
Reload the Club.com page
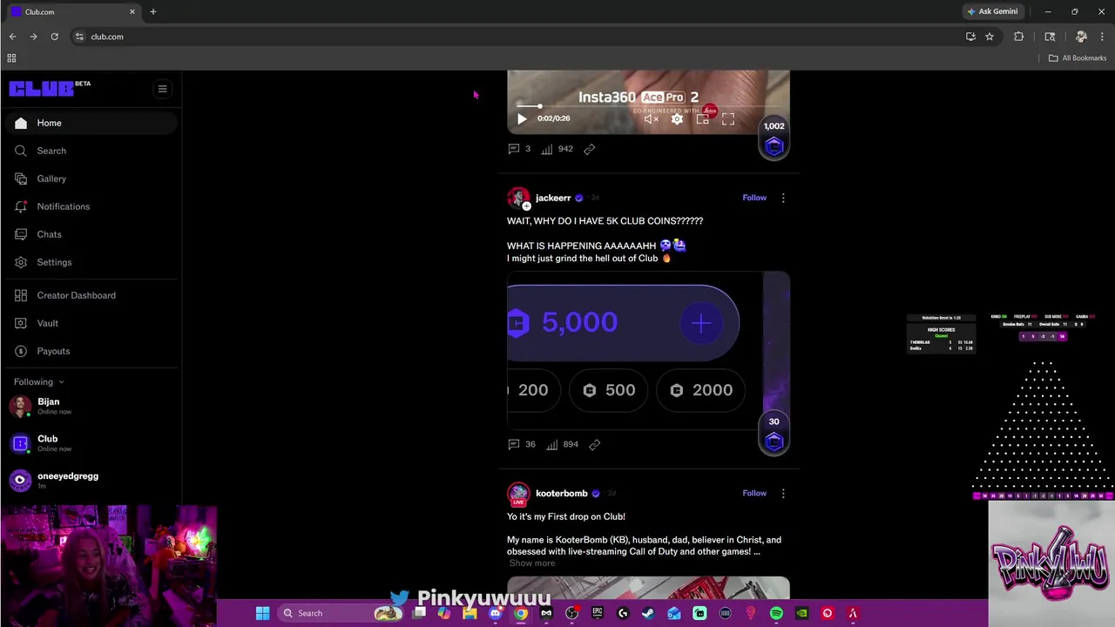(54, 37)
